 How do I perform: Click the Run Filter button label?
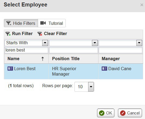point(22,33)
